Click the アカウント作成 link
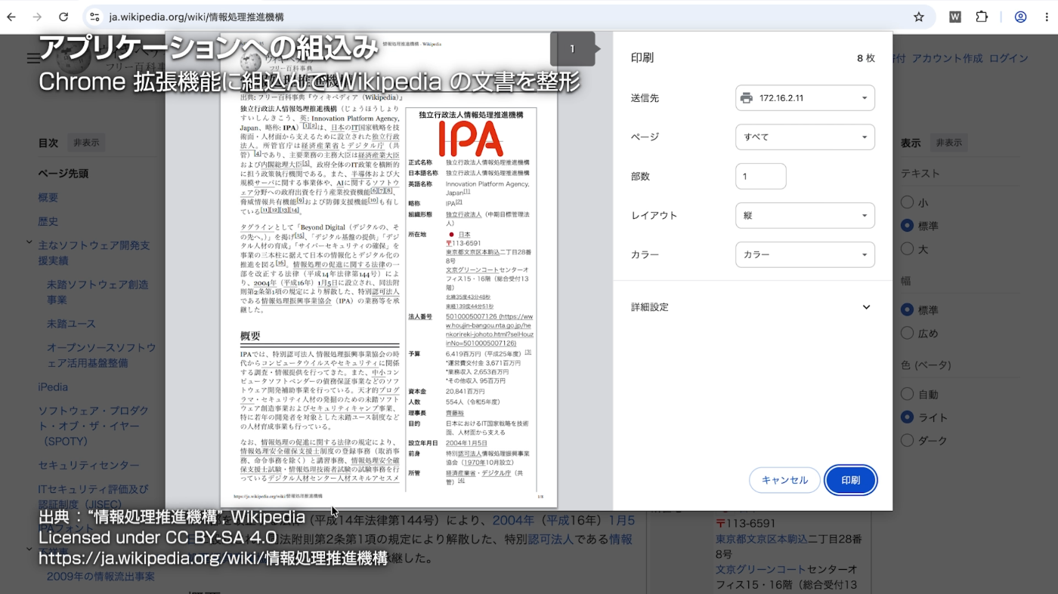1058x594 pixels. (947, 58)
